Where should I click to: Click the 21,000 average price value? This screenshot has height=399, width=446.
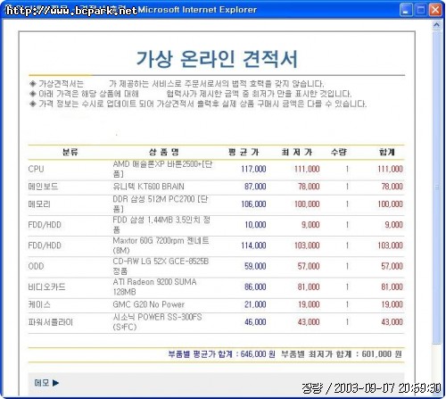tap(255, 304)
